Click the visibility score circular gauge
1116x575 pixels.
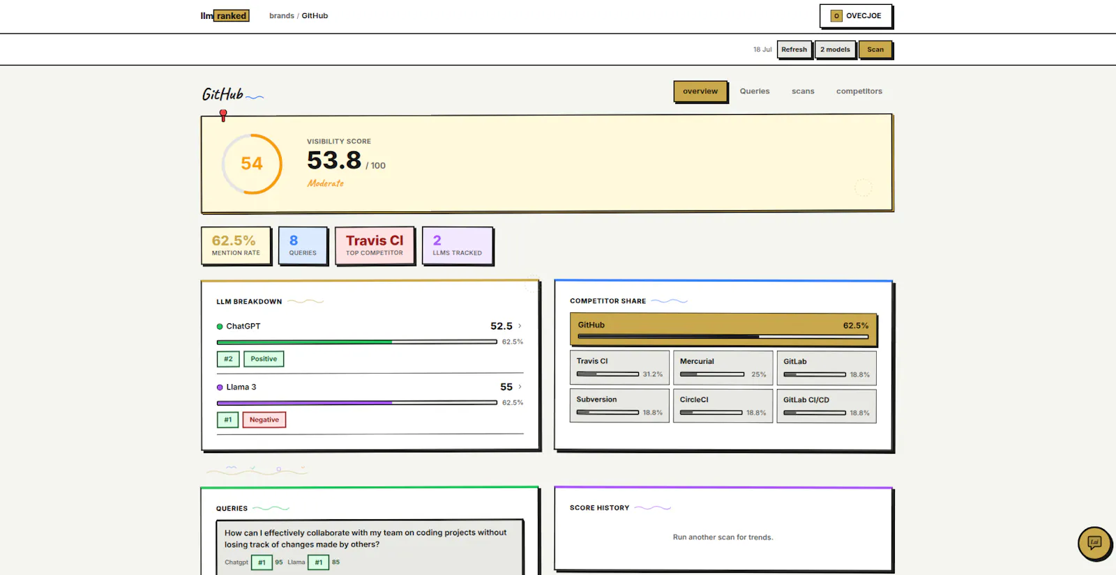(x=252, y=164)
